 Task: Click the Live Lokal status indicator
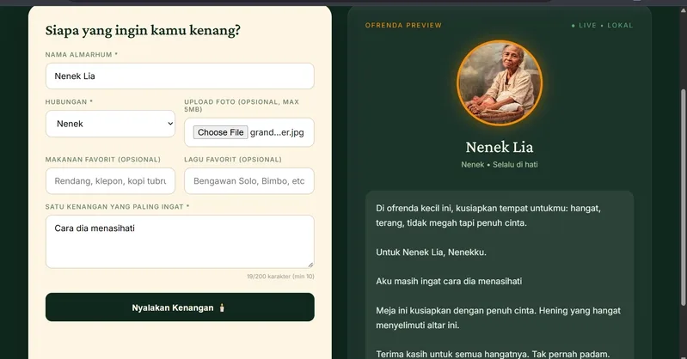tap(603, 26)
